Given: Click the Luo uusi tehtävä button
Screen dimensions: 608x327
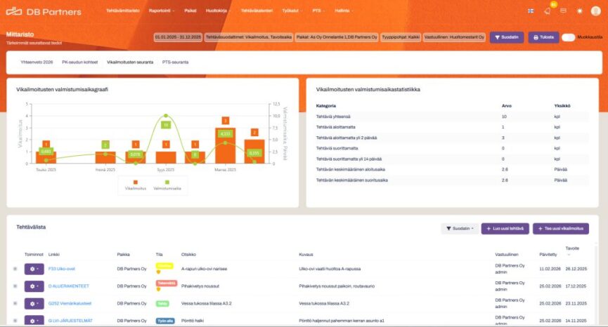Looking at the screenshot, I should pyautogui.click(x=505, y=228).
